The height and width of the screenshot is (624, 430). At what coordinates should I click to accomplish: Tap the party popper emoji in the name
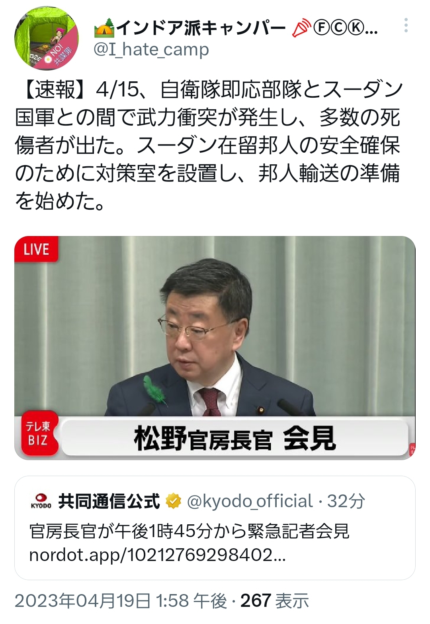[301, 28]
